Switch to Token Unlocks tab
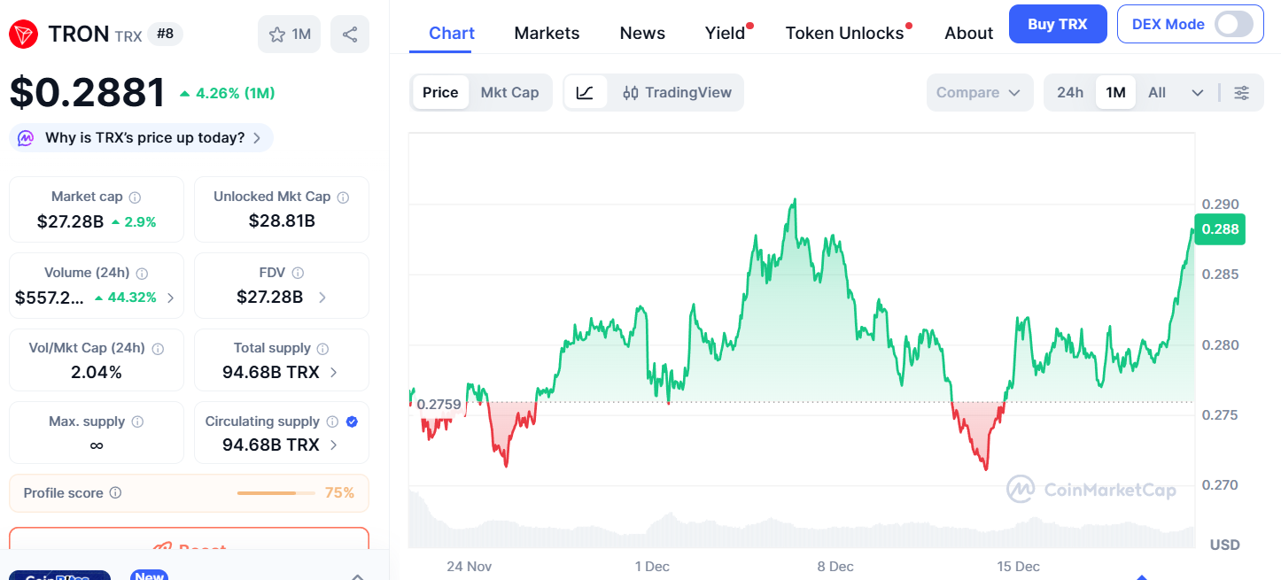 tap(844, 34)
